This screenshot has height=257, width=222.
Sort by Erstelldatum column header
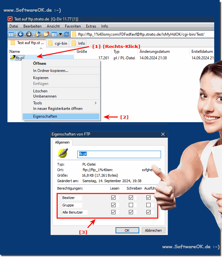pyautogui.click(x=202, y=52)
